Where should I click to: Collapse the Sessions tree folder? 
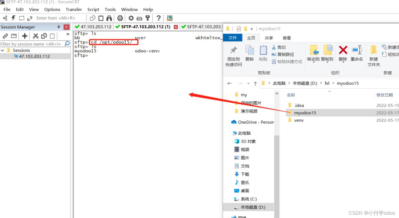3,50
